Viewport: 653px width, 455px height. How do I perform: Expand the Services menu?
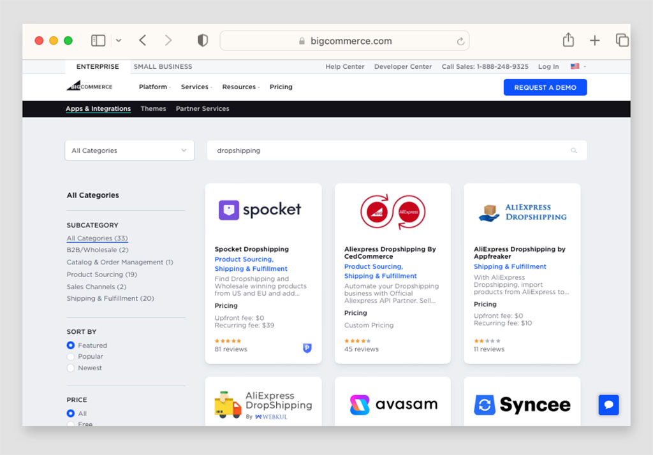tap(196, 87)
